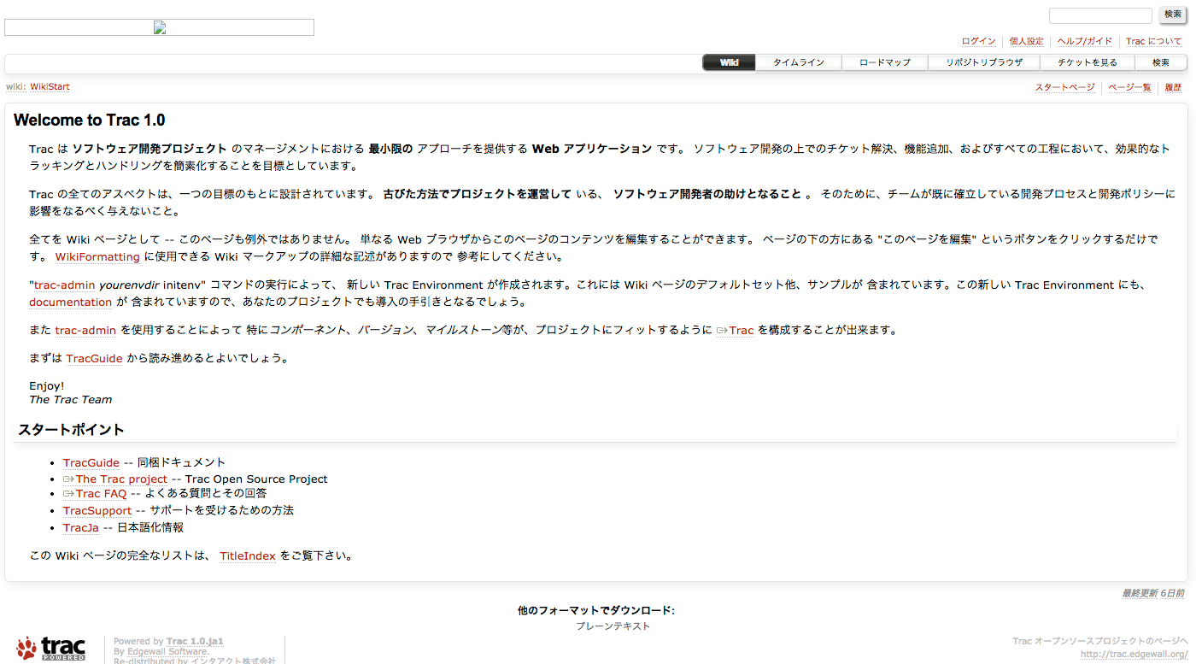
Task: Open the TracSupport link
Action: (97, 511)
